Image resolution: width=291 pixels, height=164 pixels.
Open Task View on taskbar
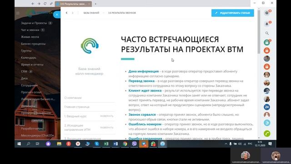pos(37,144)
